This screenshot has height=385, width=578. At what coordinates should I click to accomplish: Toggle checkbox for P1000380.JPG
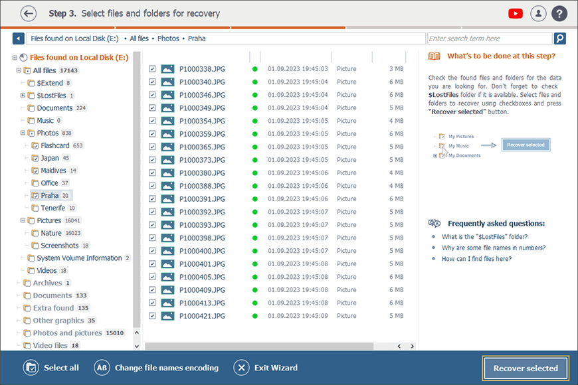152,173
